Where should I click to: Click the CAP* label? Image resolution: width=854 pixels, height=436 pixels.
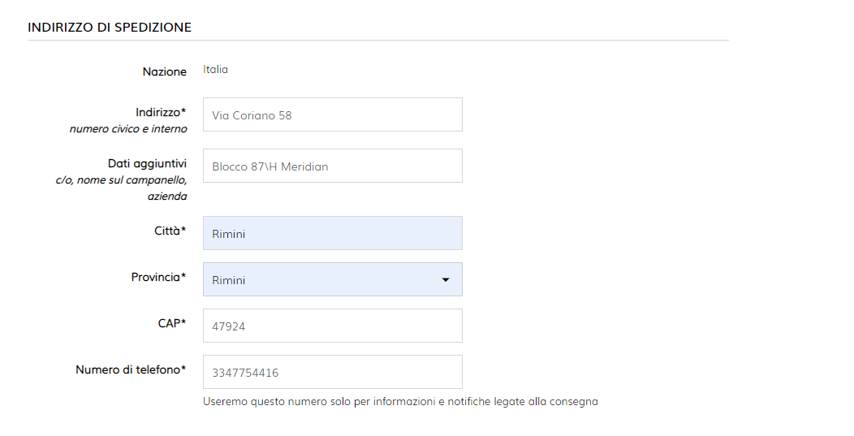click(x=171, y=323)
